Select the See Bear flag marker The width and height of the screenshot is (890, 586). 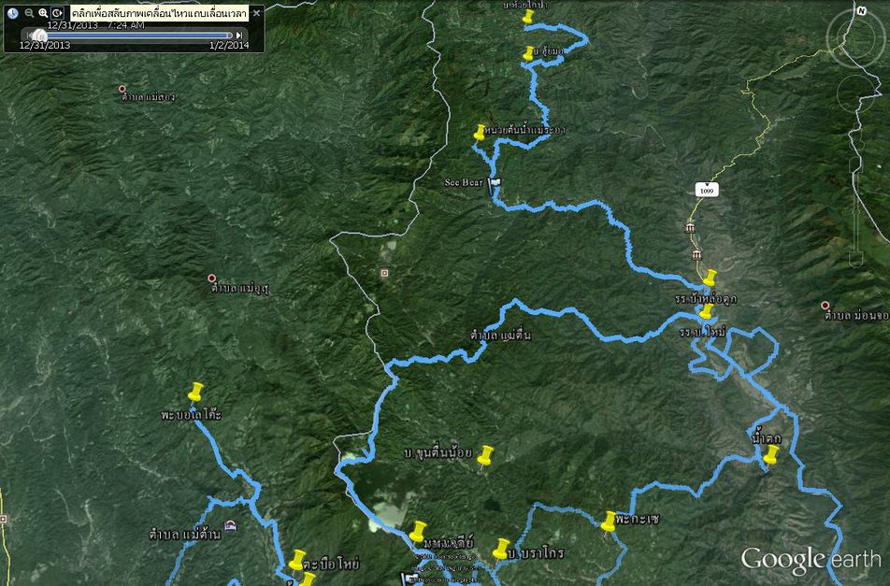(x=494, y=187)
